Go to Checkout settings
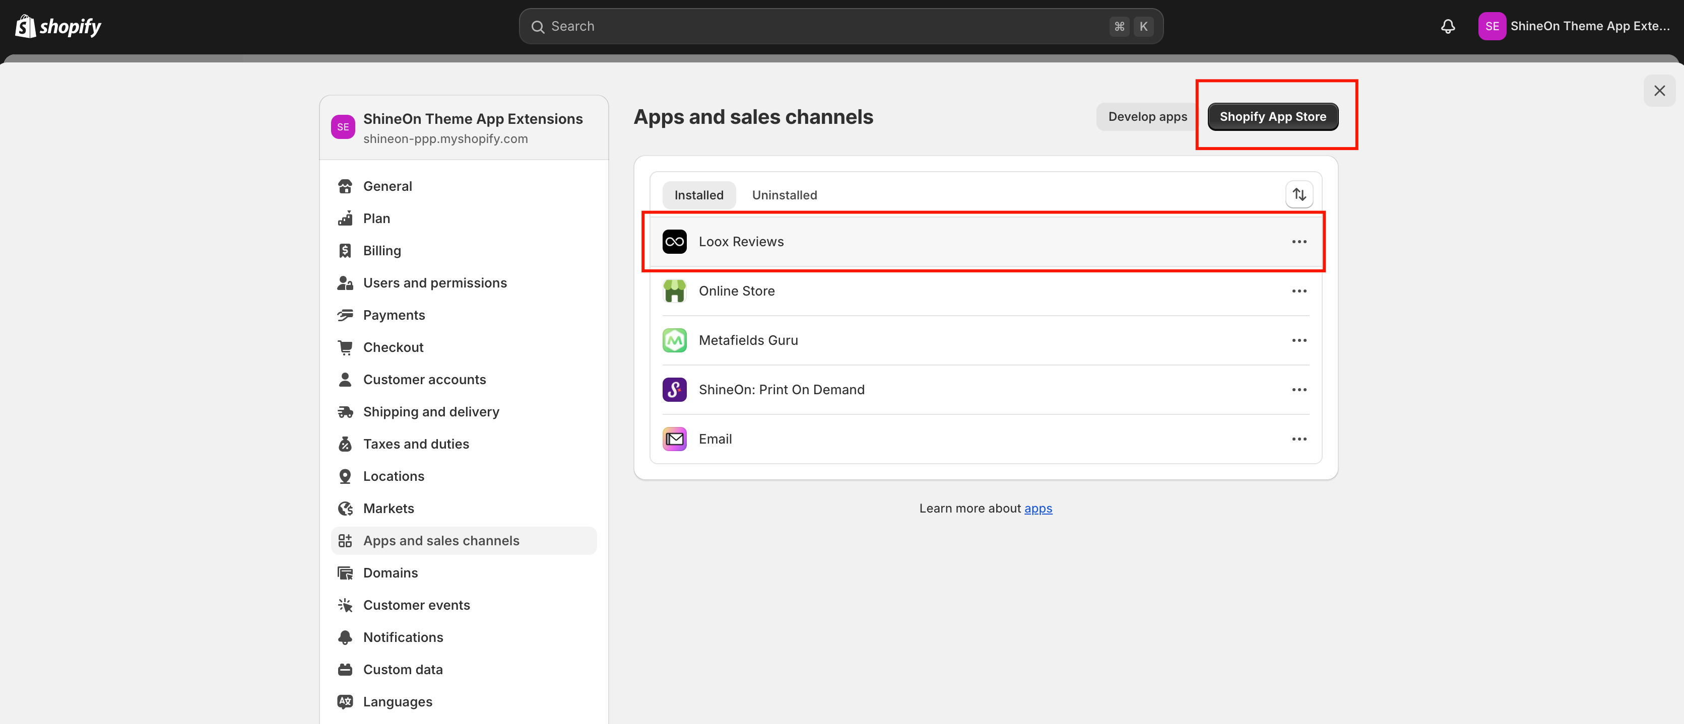1684x724 pixels. click(x=464, y=347)
